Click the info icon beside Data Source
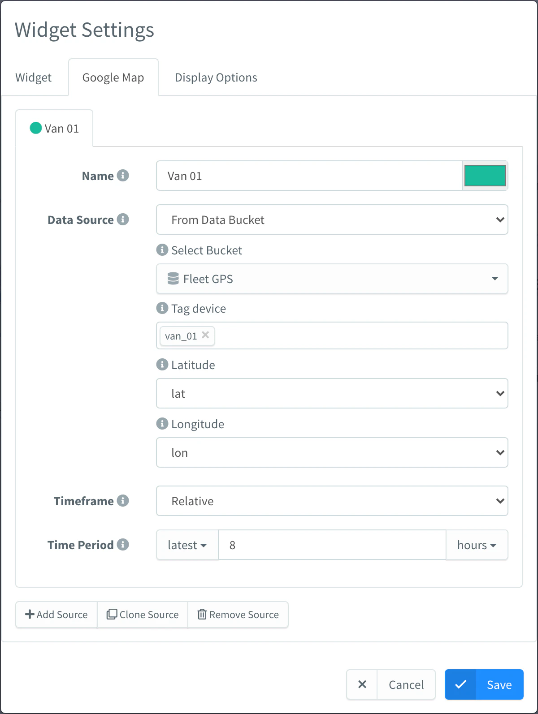The height and width of the screenshot is (714, 538). click(x=123, y=219)
